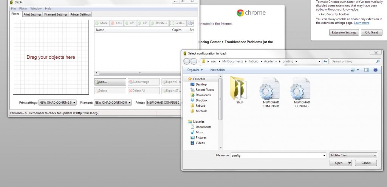Open the Help menu
This screenshot has height=187, width=387.
point(48,9)
